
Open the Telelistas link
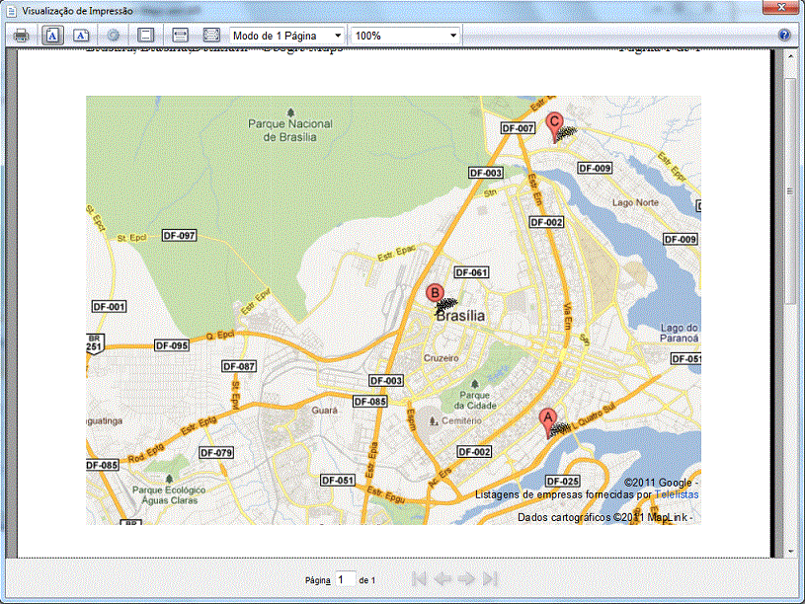(677, 494)
